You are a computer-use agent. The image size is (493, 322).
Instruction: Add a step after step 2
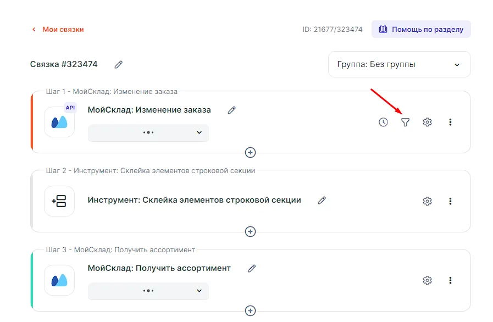pos(250,231)
